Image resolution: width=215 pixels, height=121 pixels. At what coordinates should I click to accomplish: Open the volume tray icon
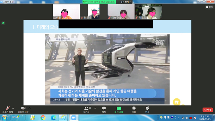tap(187, 118)
